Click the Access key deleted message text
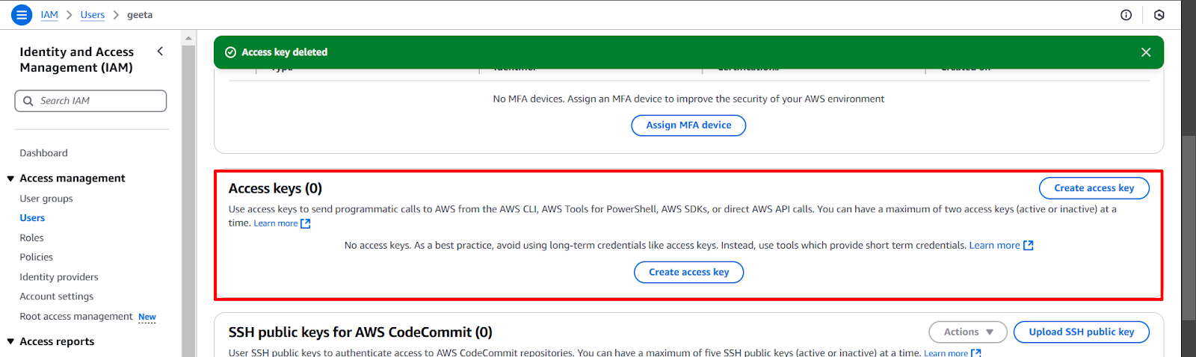 tap(284, 52)
